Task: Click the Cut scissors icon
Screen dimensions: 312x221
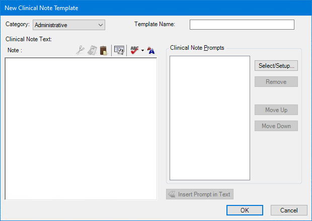Action: click(x=80, y=50)
